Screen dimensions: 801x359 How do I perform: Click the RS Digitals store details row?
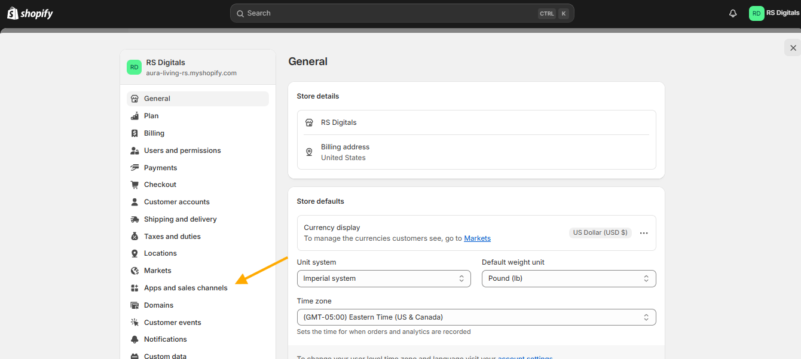point(476,122)
